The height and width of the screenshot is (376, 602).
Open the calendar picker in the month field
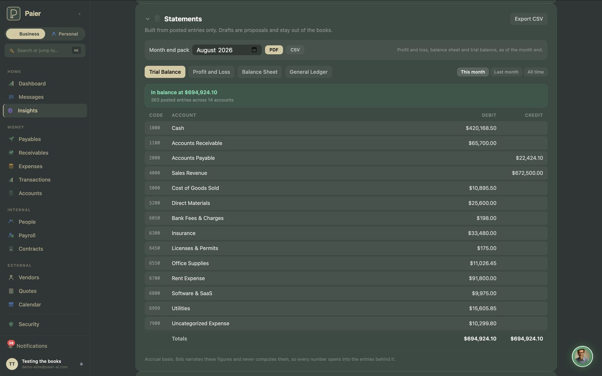tap(254, 50)
